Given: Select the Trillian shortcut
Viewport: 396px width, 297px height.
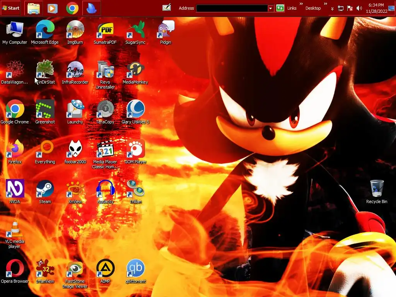Looking at the screenshot, I should tap(135, 192).
